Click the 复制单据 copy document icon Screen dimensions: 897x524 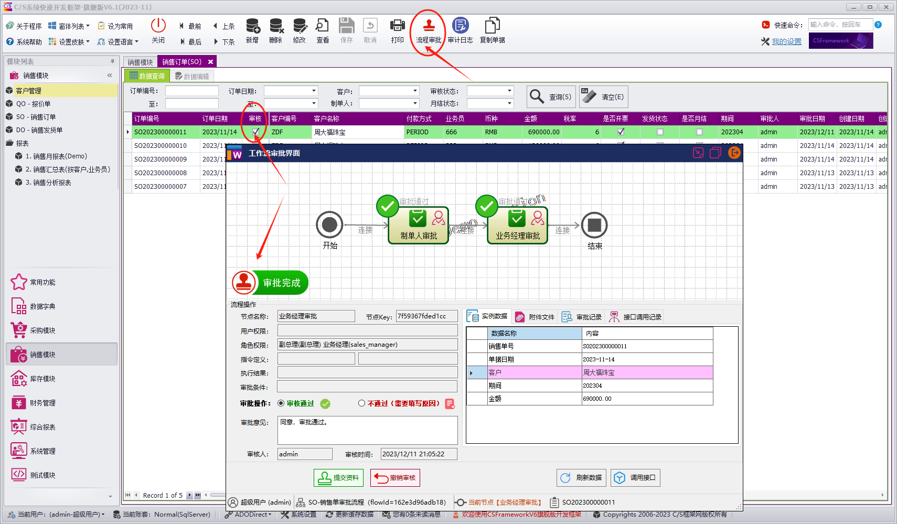492,30
